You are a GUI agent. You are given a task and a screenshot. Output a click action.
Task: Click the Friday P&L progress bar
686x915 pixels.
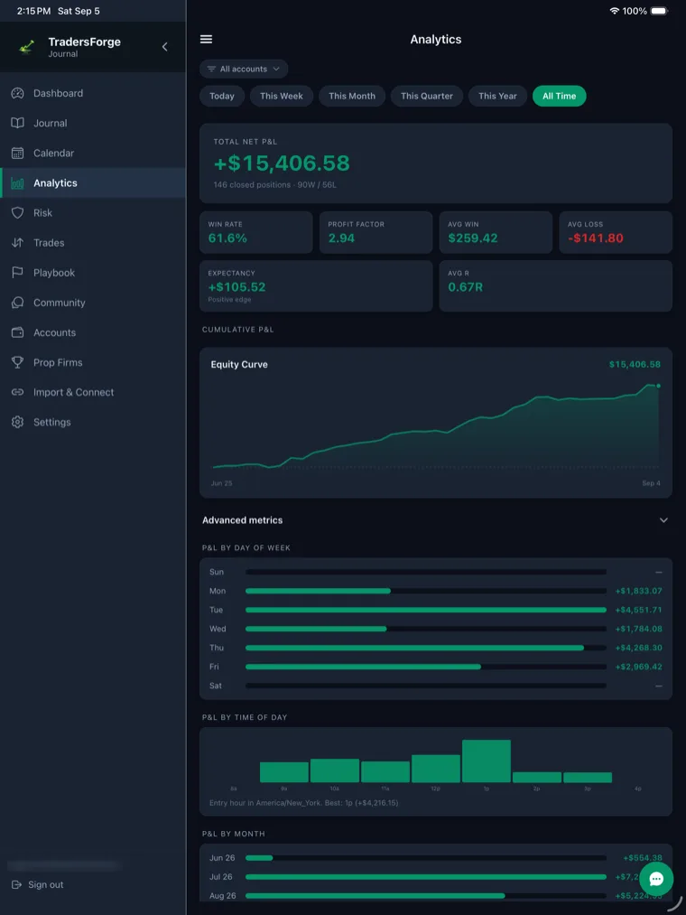click(426, 667)
